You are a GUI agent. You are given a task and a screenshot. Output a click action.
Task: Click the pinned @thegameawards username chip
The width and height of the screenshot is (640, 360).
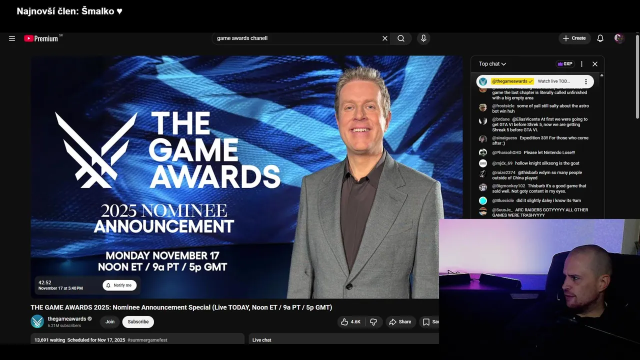tap(512, 81)
